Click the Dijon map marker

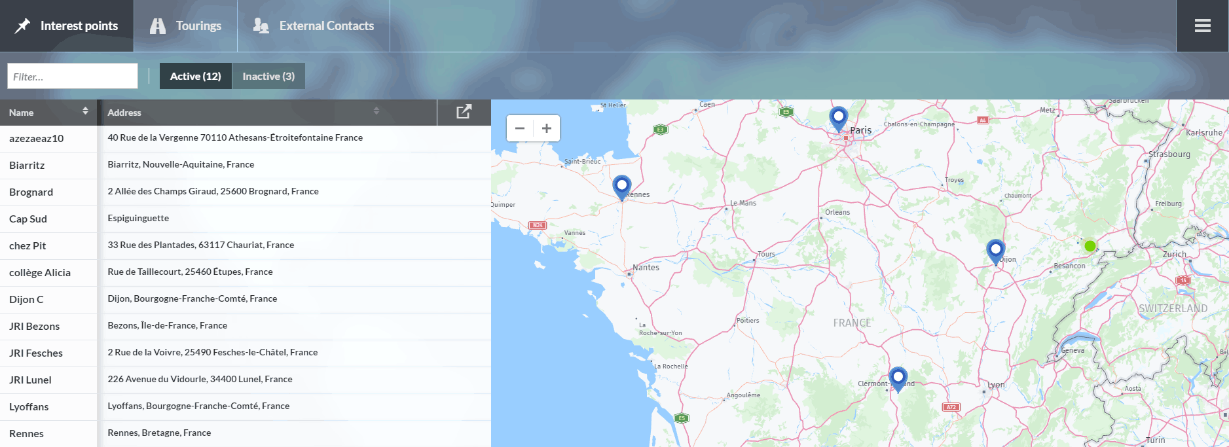995,251
